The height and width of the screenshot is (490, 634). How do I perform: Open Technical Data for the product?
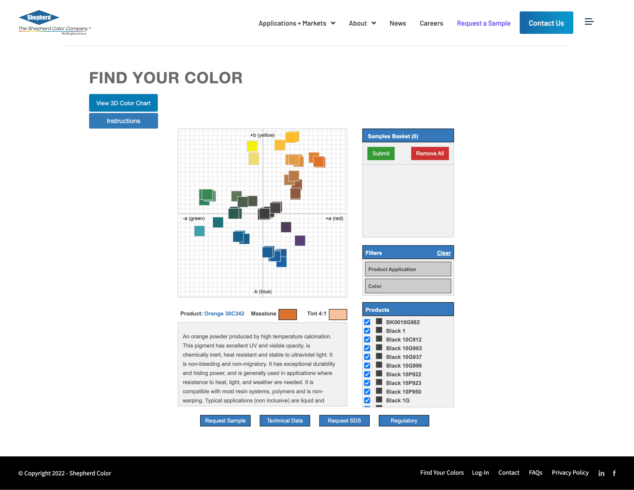[x=285, y=420]
